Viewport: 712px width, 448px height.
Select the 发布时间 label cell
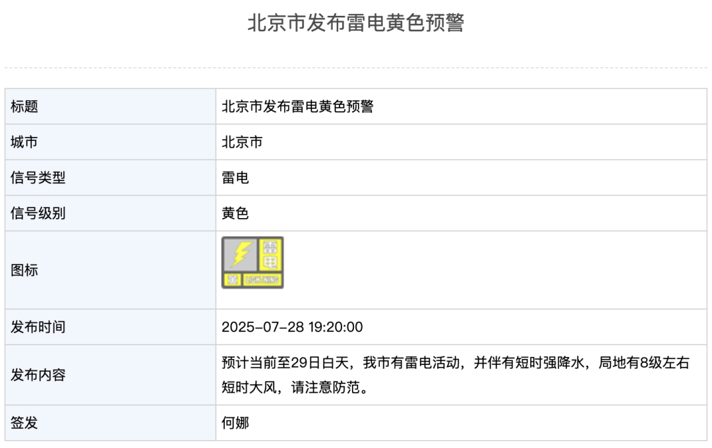pyautogui.click(x=110, y=327)
